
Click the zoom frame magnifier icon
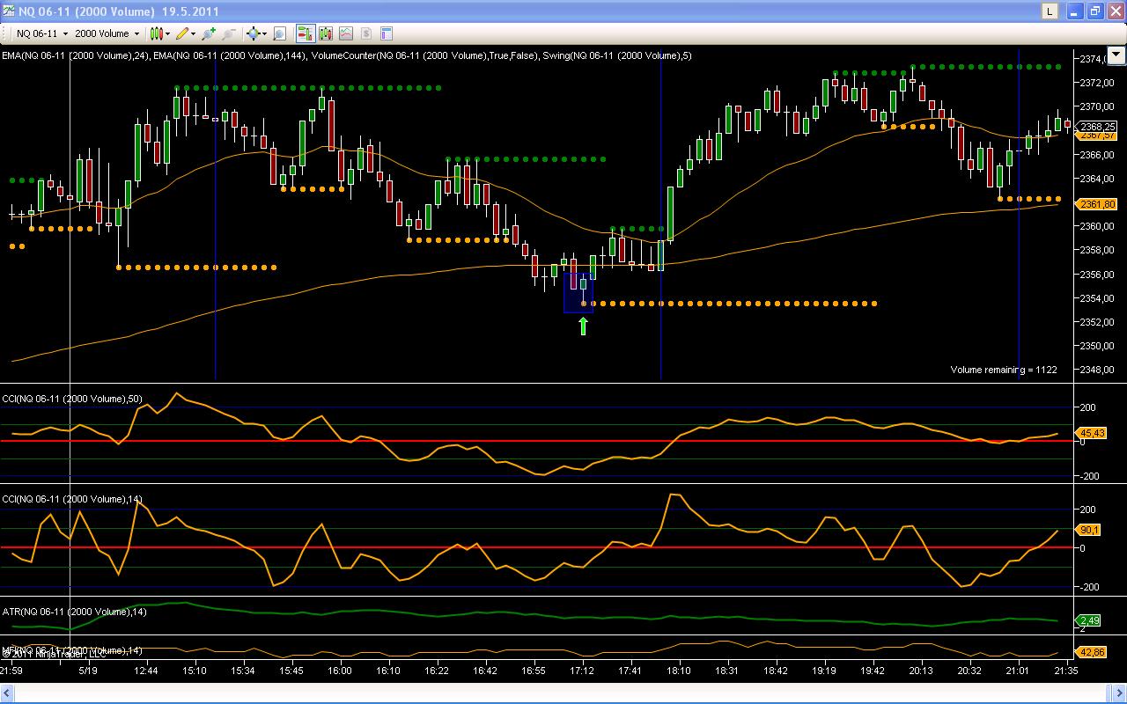coord(279,33)
